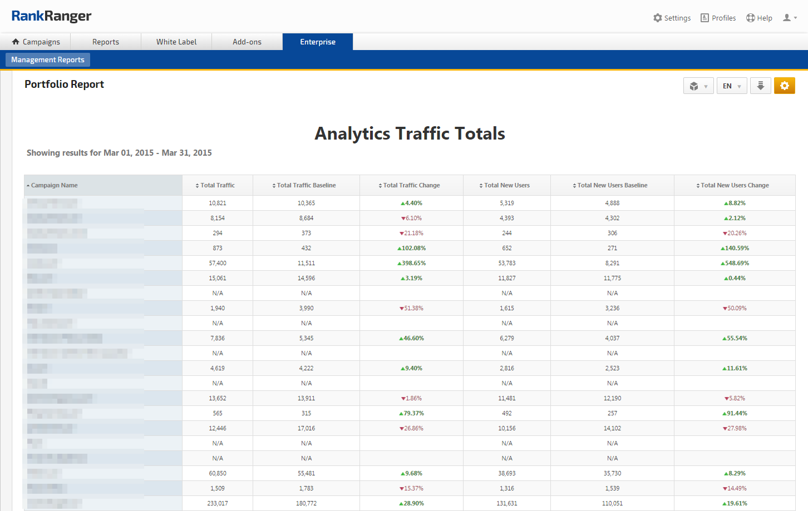Switch to the Reports tab
The height and width of the screenshot is (511, 808).
click(x=106, y=42)
